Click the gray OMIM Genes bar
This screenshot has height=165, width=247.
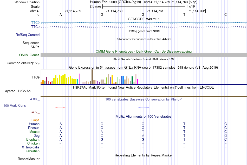click(x=144, y=55)
